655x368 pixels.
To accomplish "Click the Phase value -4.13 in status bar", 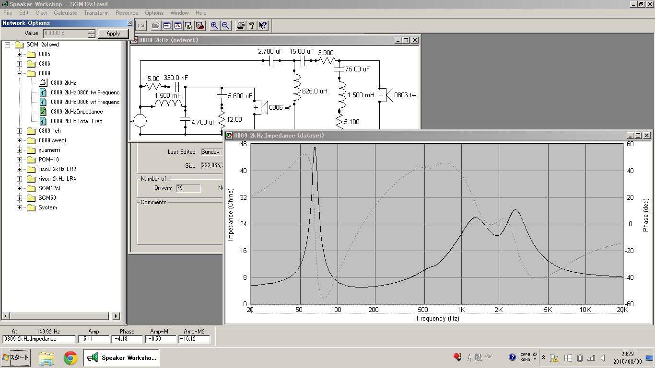I will click(127, 339).
